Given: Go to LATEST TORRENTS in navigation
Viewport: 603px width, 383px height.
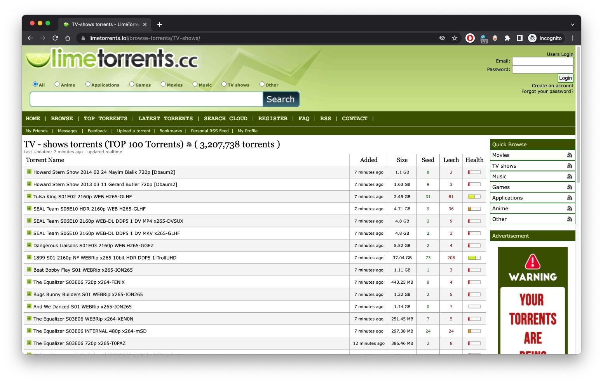Looking at the screenshot, I should (166, 119).
